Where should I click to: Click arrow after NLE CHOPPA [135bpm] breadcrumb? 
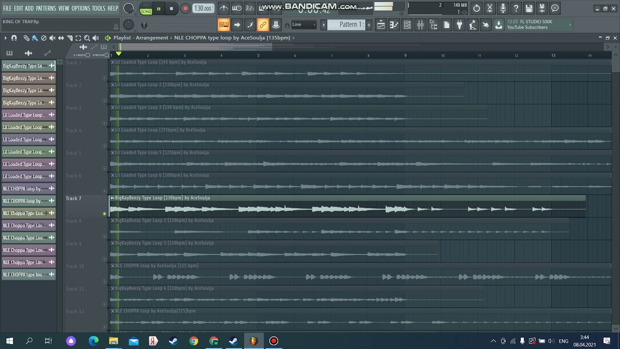[294, 38]
